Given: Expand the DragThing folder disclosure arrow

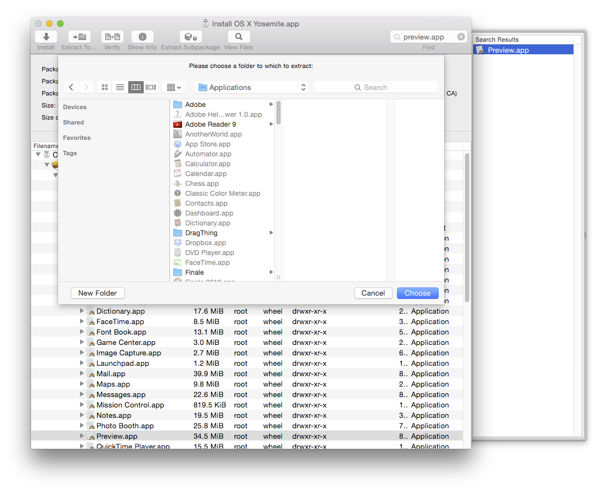Looking at the screenshot, I should coord(270,233).
